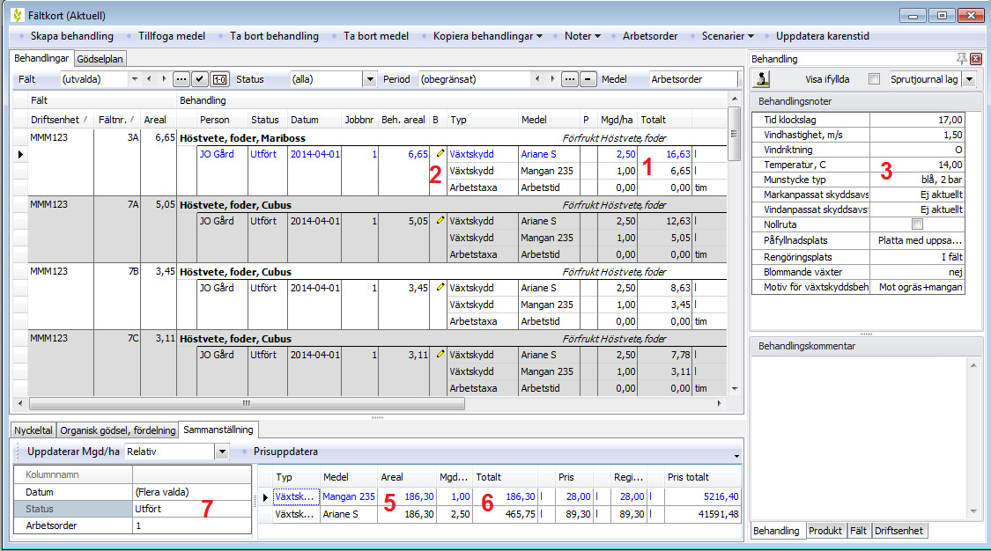Select the Sammanställning tab

coord(218,430)
